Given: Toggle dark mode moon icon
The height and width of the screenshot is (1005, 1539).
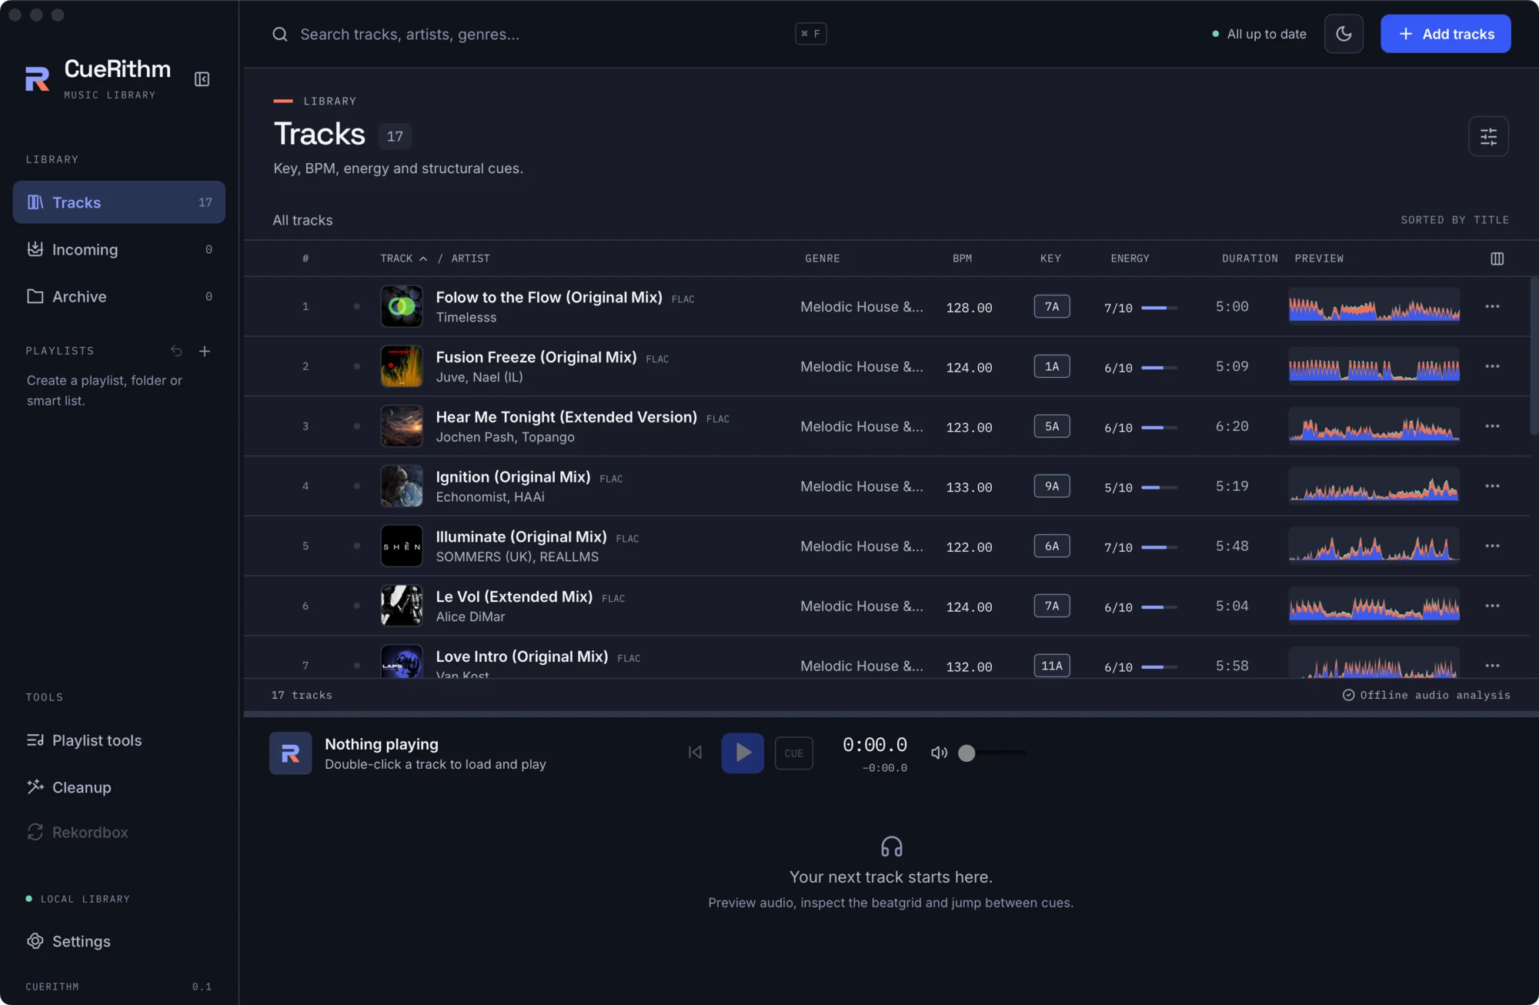Looking at the screenshot, I should coord(1344,34).
